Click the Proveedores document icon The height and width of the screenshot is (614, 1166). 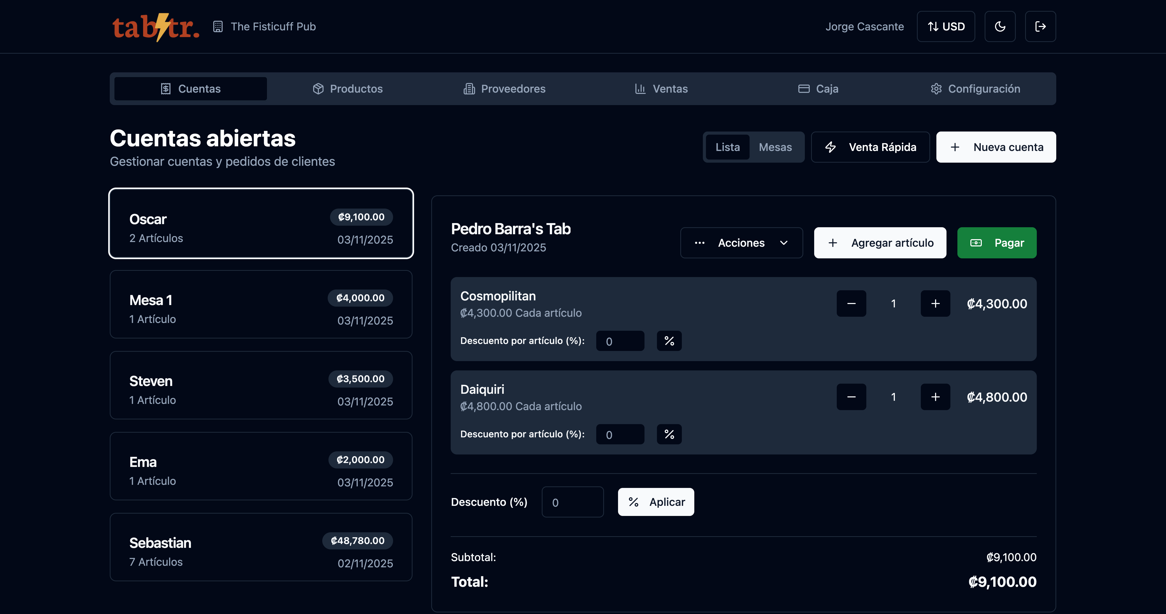tap(469, 89)
